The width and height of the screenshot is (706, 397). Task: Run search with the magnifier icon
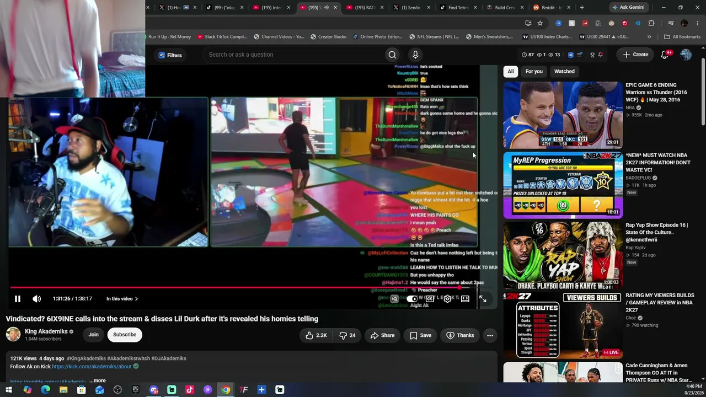point(392,55)
